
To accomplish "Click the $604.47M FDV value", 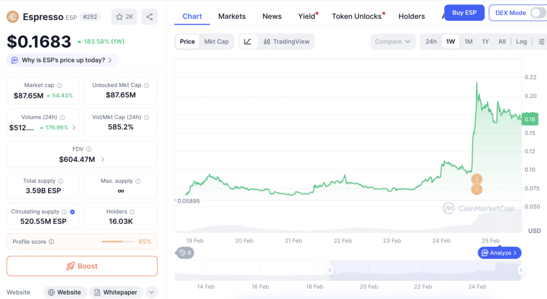I will click(77, 159).
